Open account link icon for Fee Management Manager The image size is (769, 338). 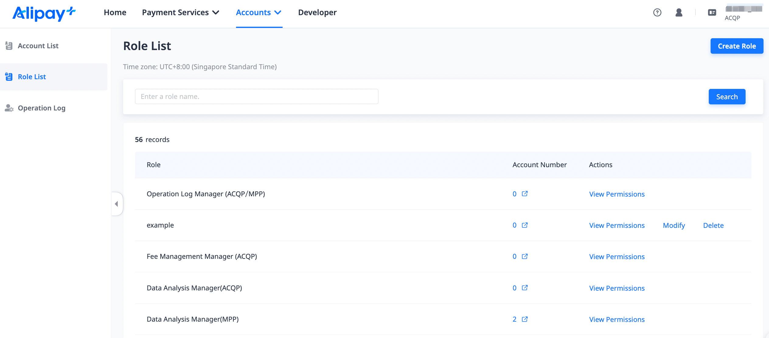coord(524,256)
